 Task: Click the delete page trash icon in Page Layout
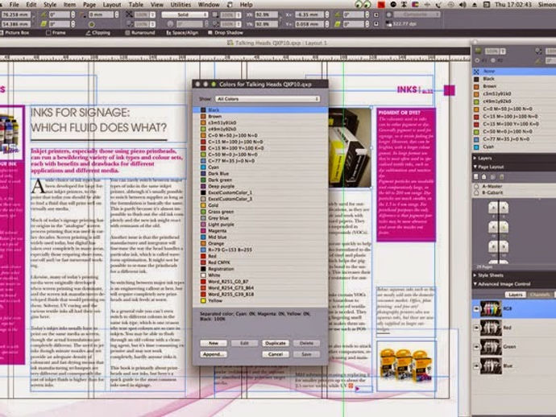tap(502, 176)
